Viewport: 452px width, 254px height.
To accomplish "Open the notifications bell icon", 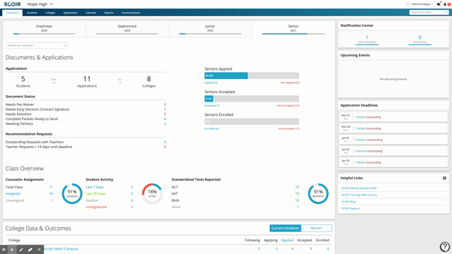I will click(445, 4).
